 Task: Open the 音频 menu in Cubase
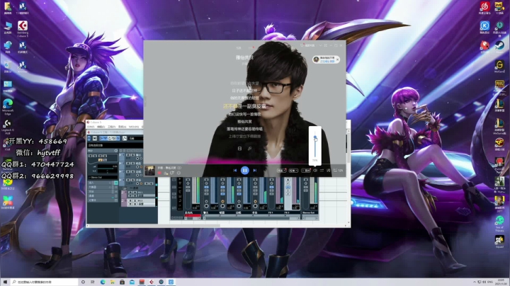coord(122,127)
